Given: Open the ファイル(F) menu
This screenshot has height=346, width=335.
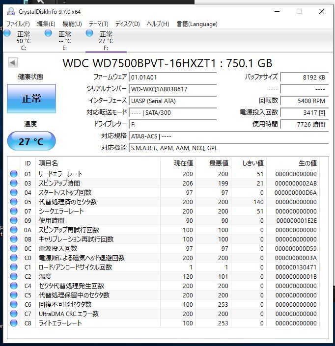Looking at the screenshot, I should [18, 24].
